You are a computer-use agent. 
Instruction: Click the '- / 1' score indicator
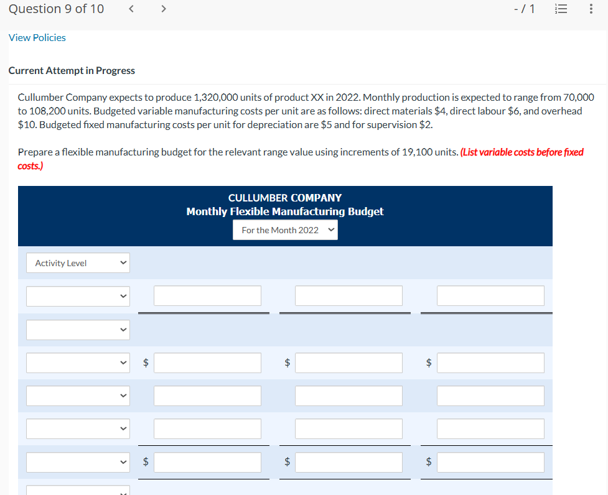coord(525,9)
